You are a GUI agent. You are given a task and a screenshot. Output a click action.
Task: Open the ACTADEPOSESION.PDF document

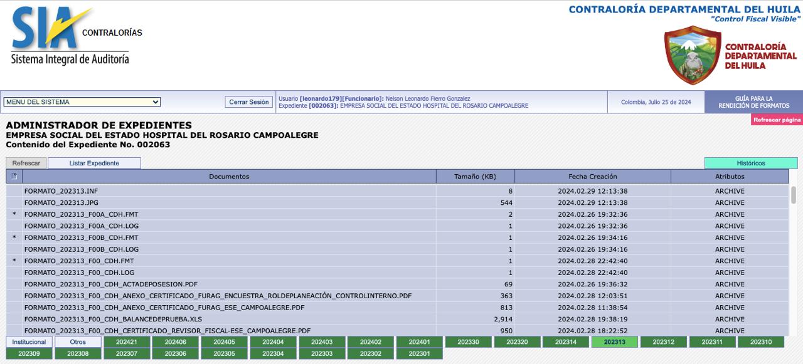[111, 284]
